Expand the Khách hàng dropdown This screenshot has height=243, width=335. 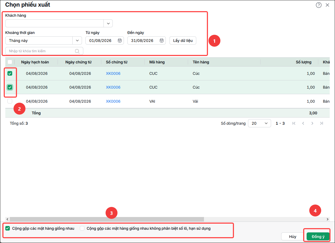tap(108, 23)
